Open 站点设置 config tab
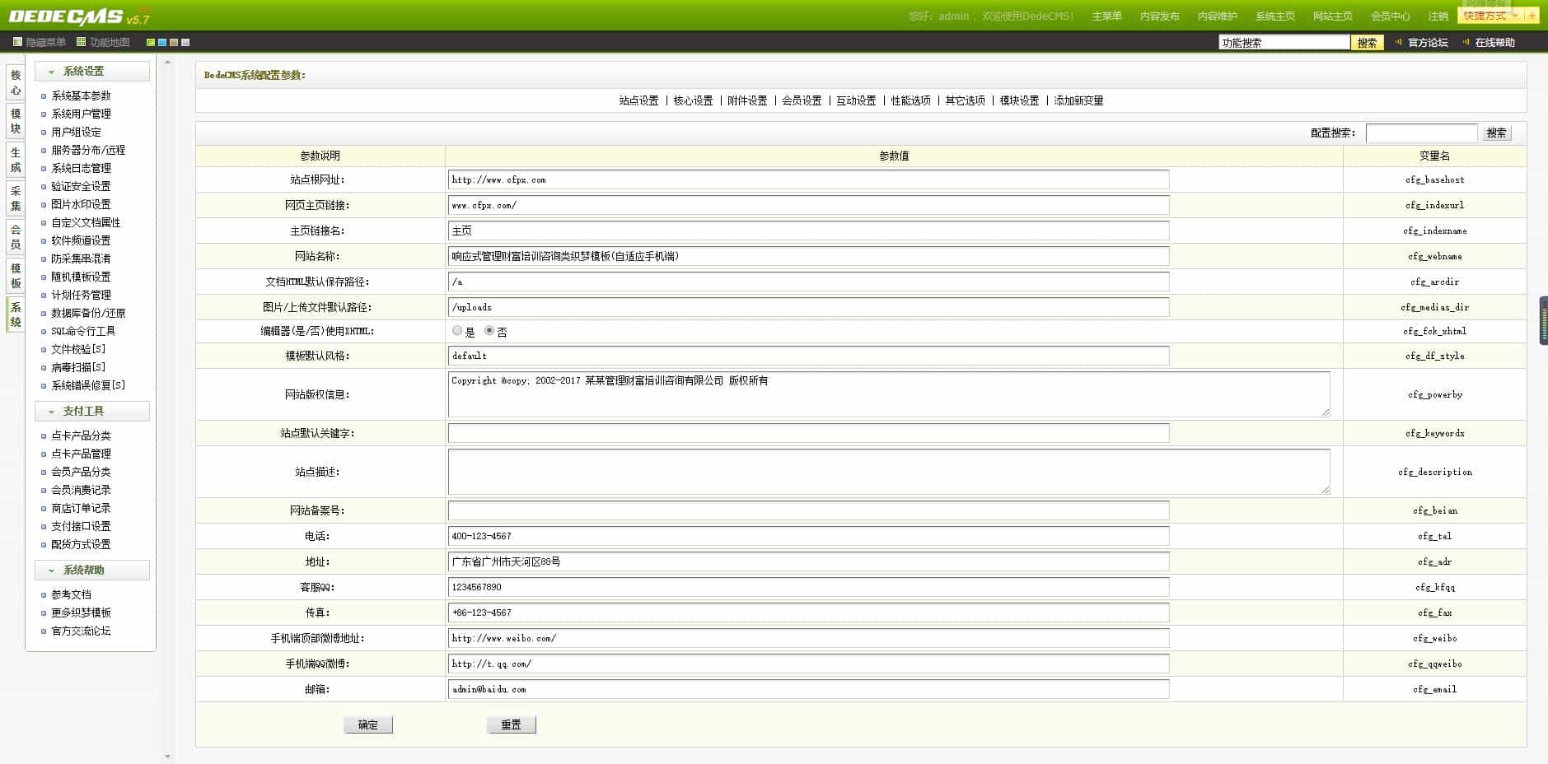This screenshot has height=764, width=1548. [x=638, y=100]
